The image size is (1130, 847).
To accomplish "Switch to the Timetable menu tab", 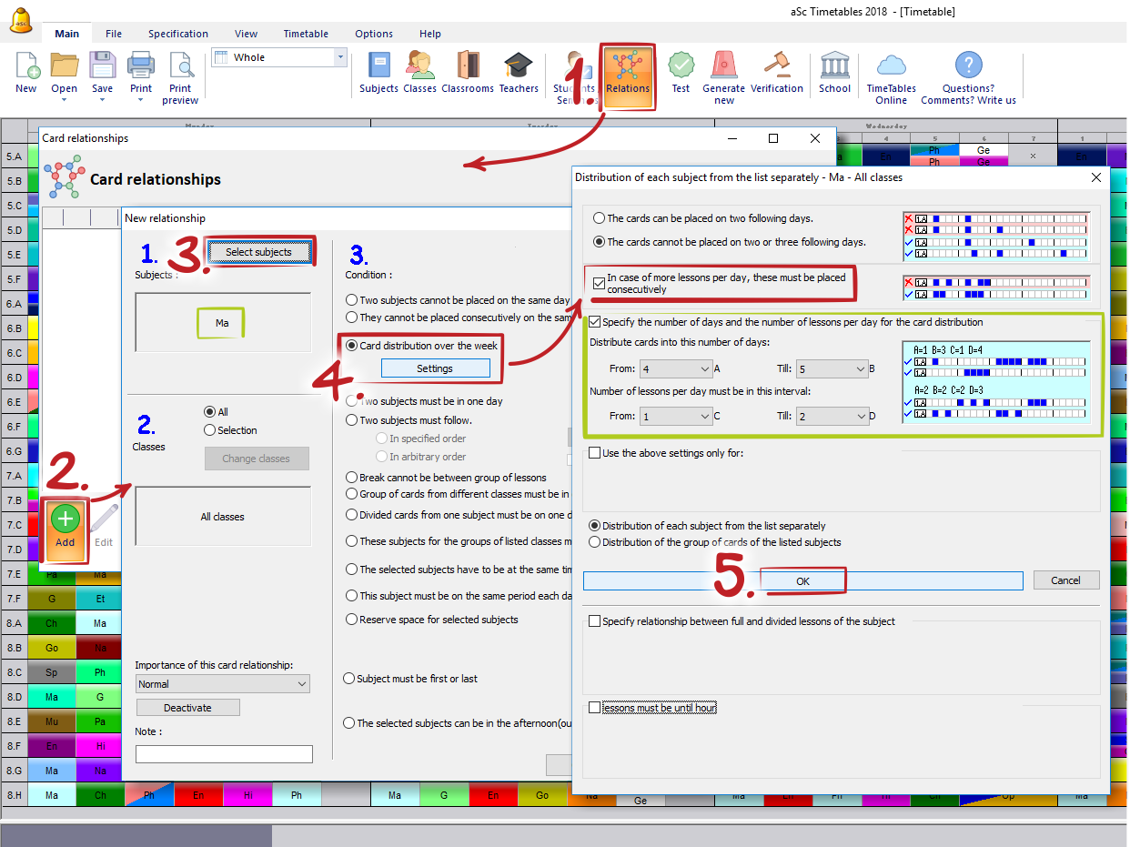I will [306, 34].
